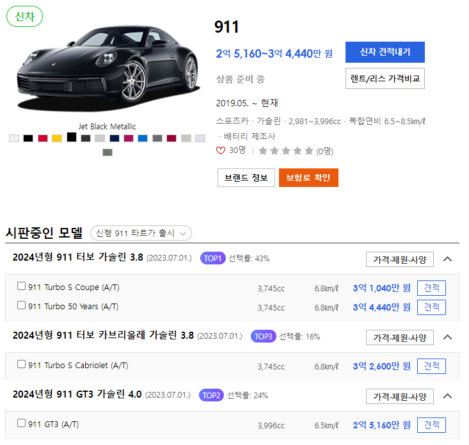Select the white color swatch
The height and width of the screenshot is (445, 469).
[x=14, y=138]
